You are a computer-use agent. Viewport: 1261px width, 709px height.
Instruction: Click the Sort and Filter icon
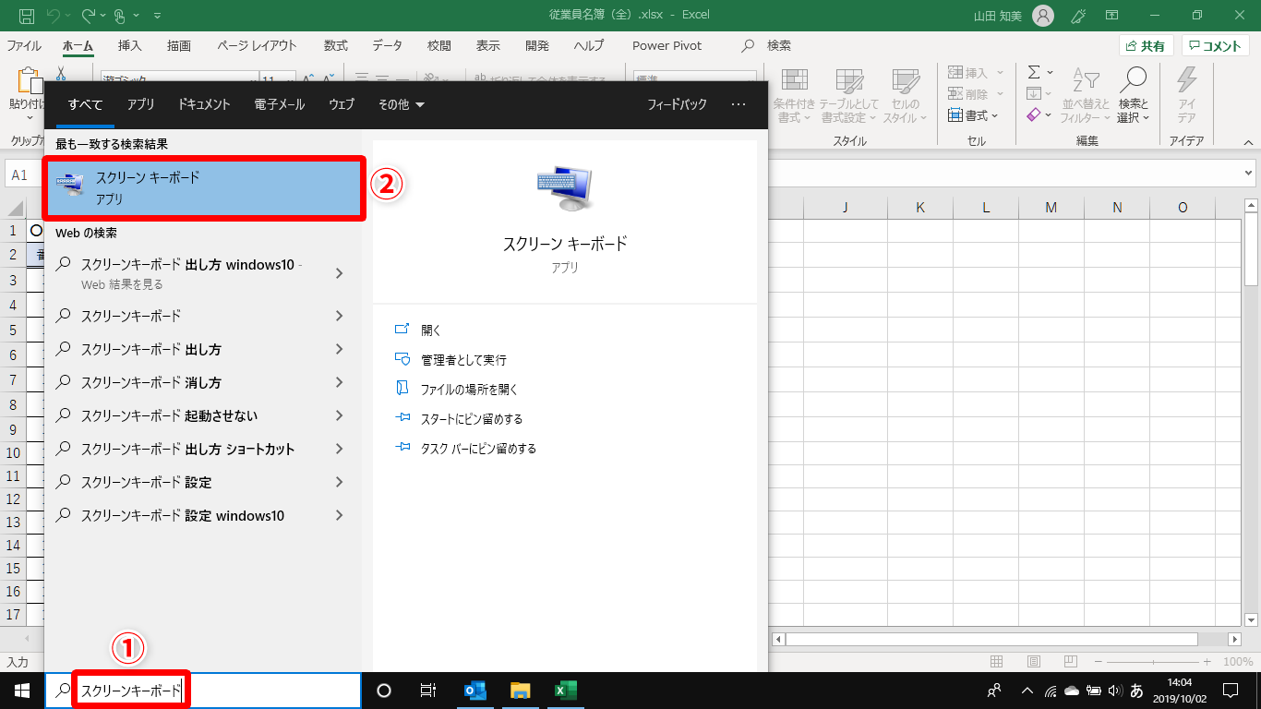[1086, 80]
